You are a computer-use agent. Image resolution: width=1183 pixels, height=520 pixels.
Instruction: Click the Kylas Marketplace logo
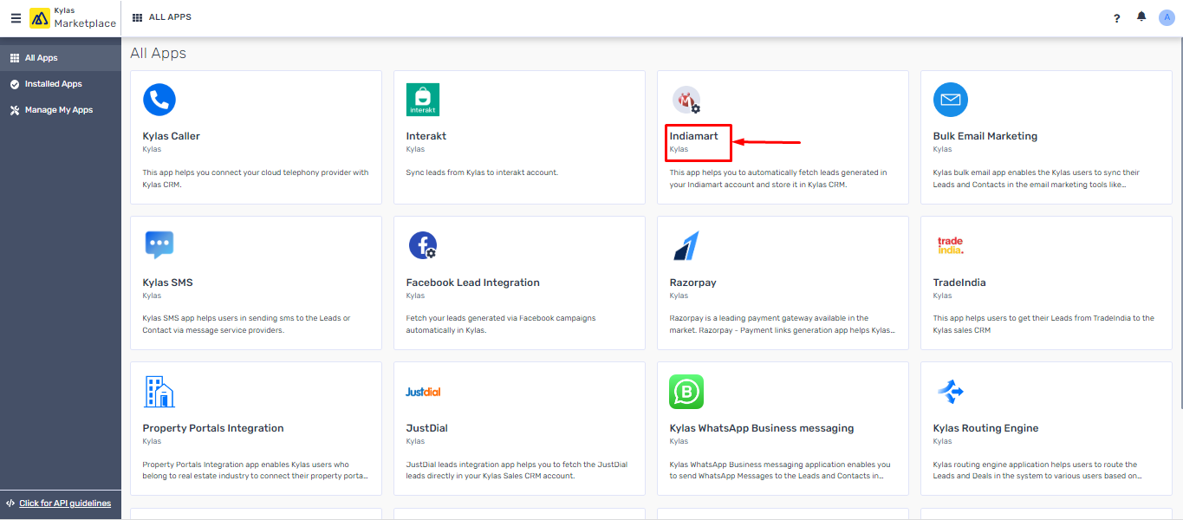tap(73, 18)
